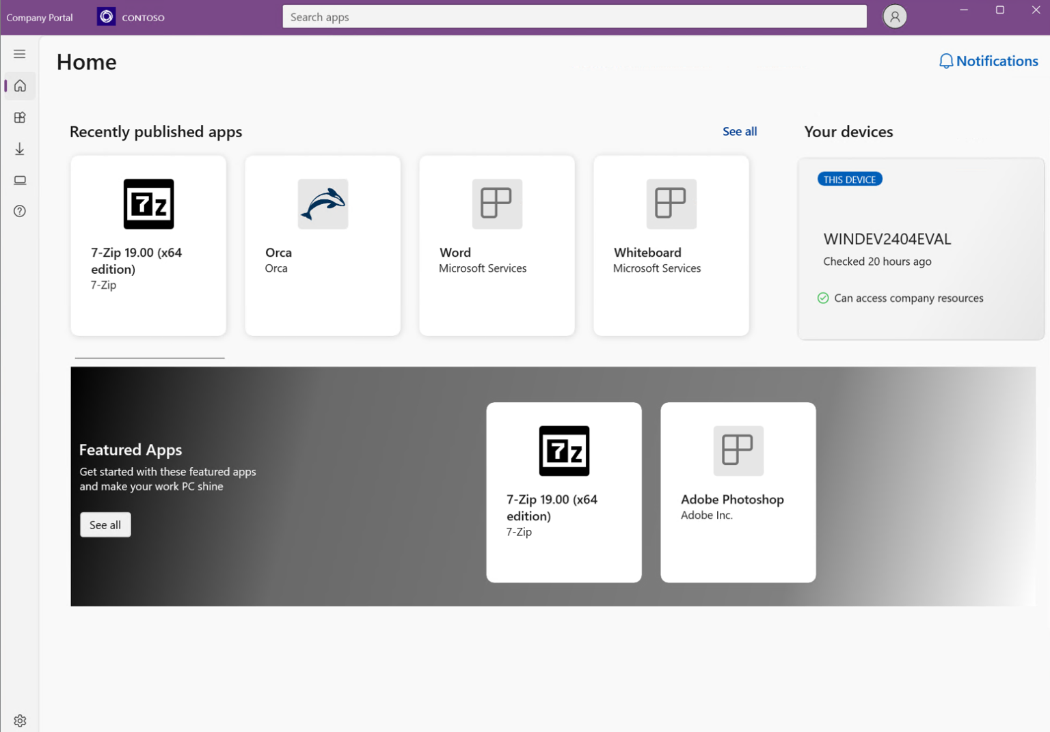Open Settings from the sidebar gear
1050x732 pixels.
tap(19, 720)
